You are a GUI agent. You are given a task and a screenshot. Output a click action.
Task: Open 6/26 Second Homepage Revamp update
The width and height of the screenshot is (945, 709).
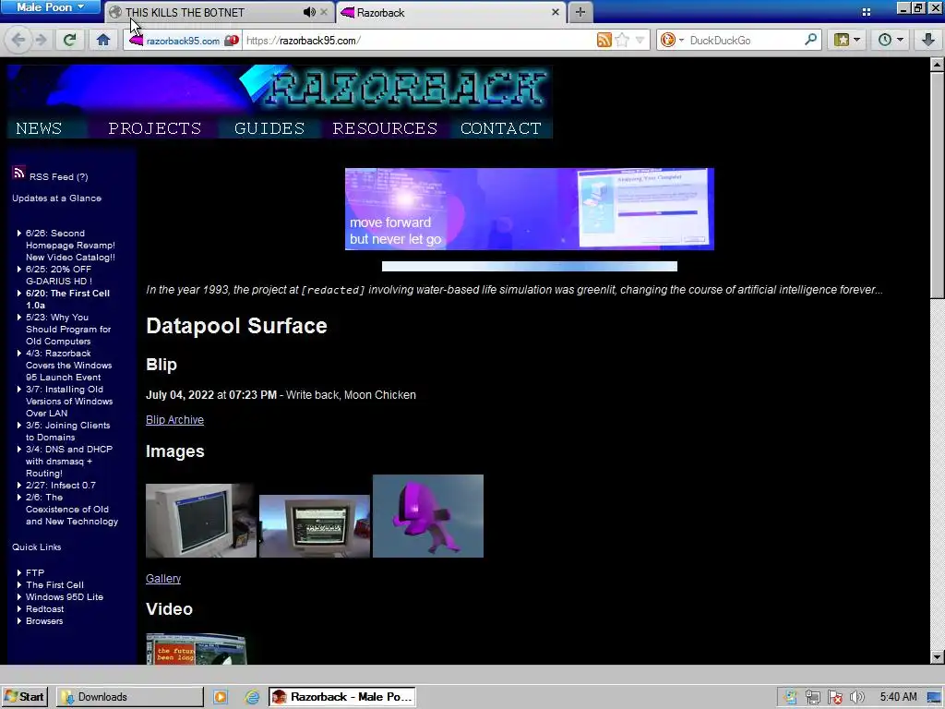click(x=70, y=245)
